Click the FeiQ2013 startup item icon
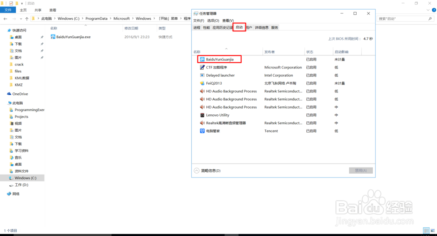437x236 pixels. pyautogui.click(x=202, y=83)
